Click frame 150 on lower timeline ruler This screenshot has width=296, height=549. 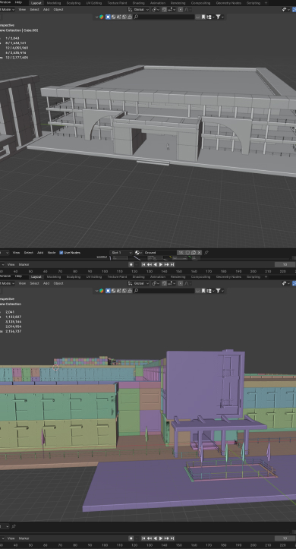[179, 545]
